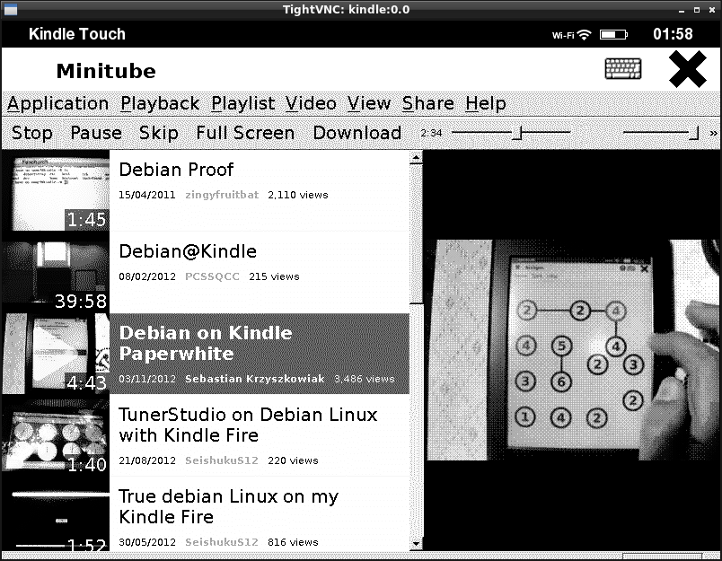Viewport: 722px width, 561px height.
Task: Click the 816 views text
Action: point(293,542)
